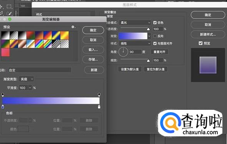Open the presets gear settings icon
Viewport: 227px width, 144px height.
tap(73, 27)
